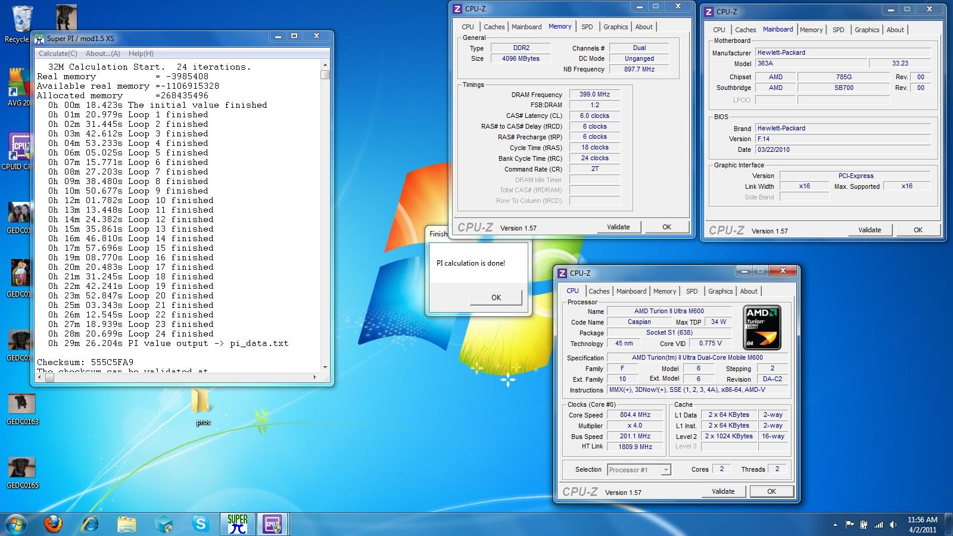Switch to Graphics tab in Memory CPU-Z window
Screen dimensions: 953x536
click(615, 27)
